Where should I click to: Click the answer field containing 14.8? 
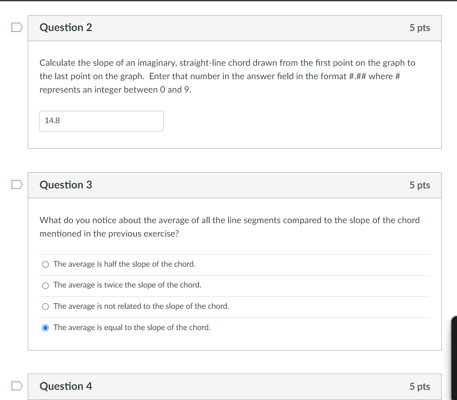coord(101,121)
